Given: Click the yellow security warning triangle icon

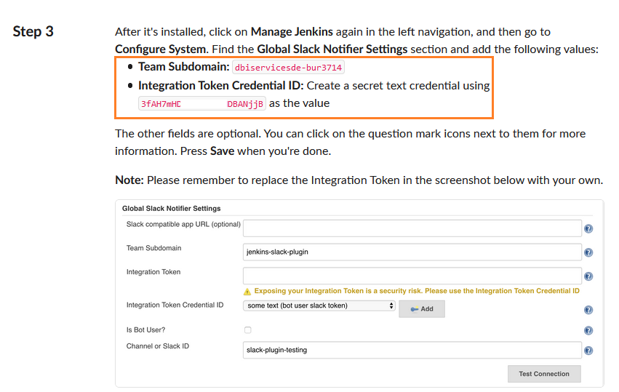Looking at the screenshot, I should tap(247, 292).
